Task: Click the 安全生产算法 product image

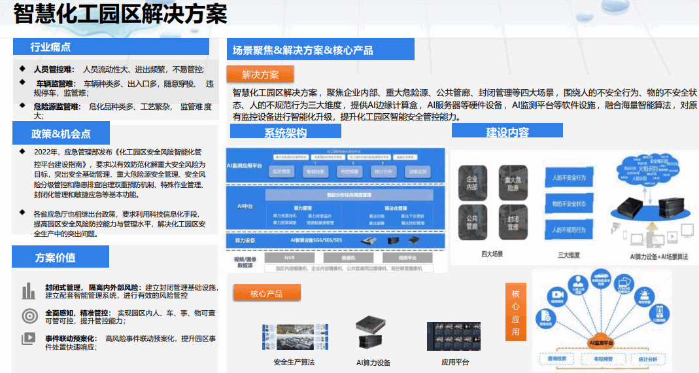Action: pos(294,339)
